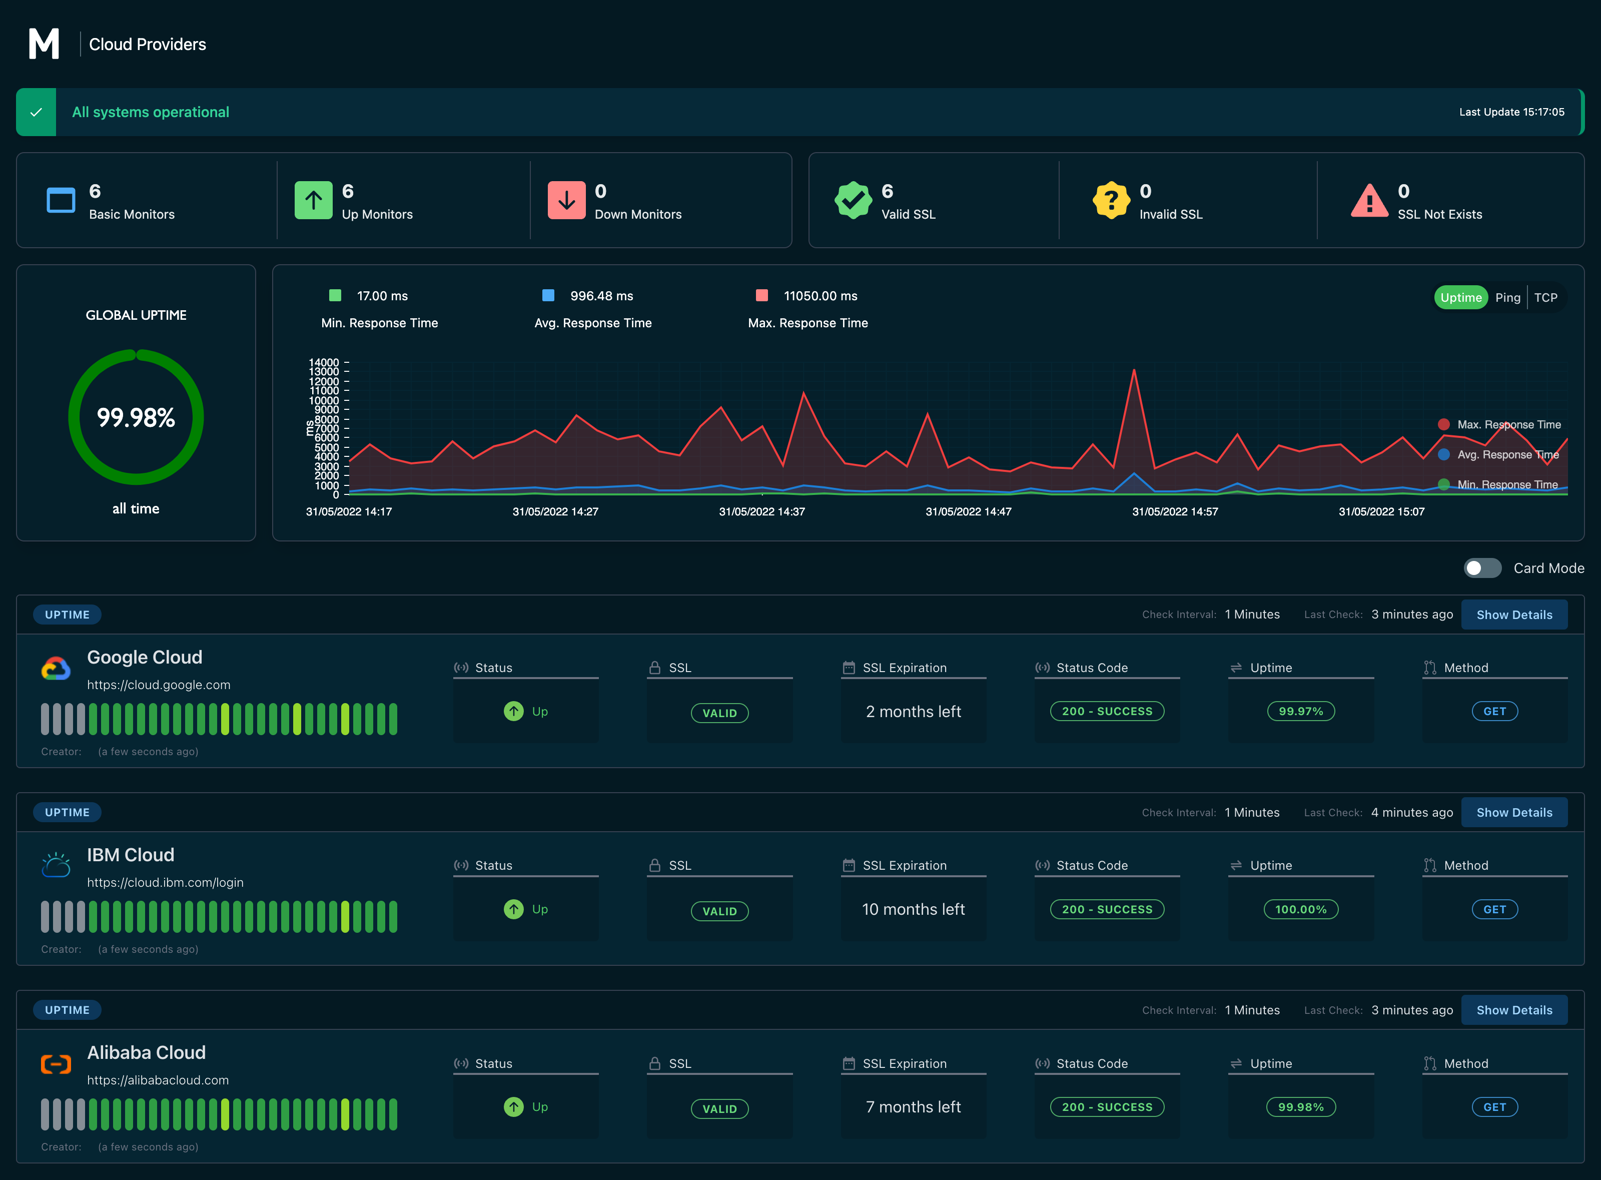Click the Up status arrow icon for IBM Cloud
Screen dimensions: 1601x1180
coord(513,909)
